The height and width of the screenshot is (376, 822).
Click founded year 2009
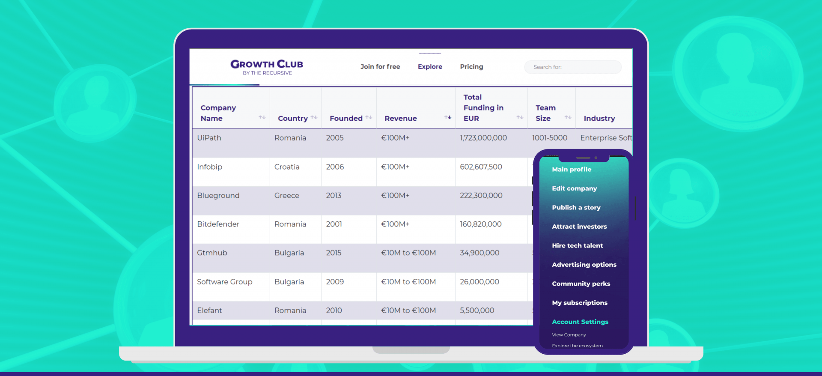335,282
